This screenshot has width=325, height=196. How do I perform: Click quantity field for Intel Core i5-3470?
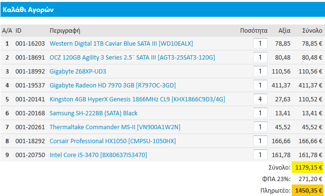tap(260, 155)
